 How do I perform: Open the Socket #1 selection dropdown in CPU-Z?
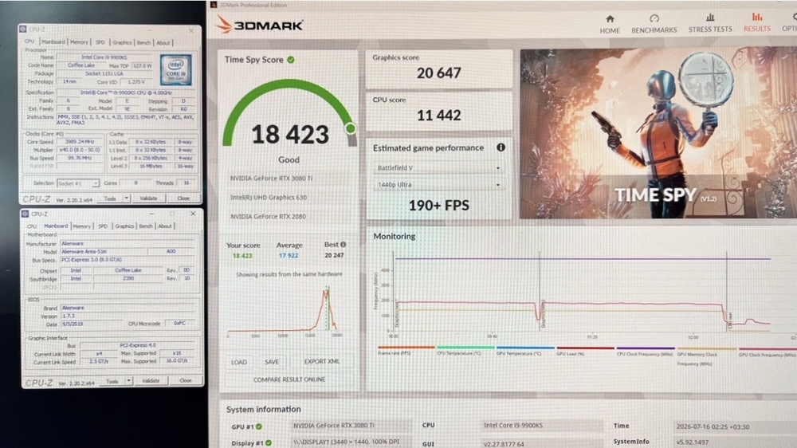78,183
